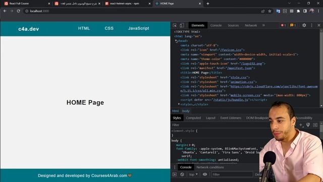The width and height of the screenshot is (323, 182).
Task: Open the HTML nav link
Action: (x=84, y=28)
